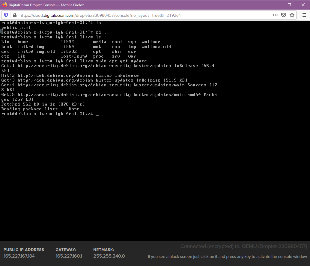Close the Droplet Console window
310x266 pixels.
(303, 5)
